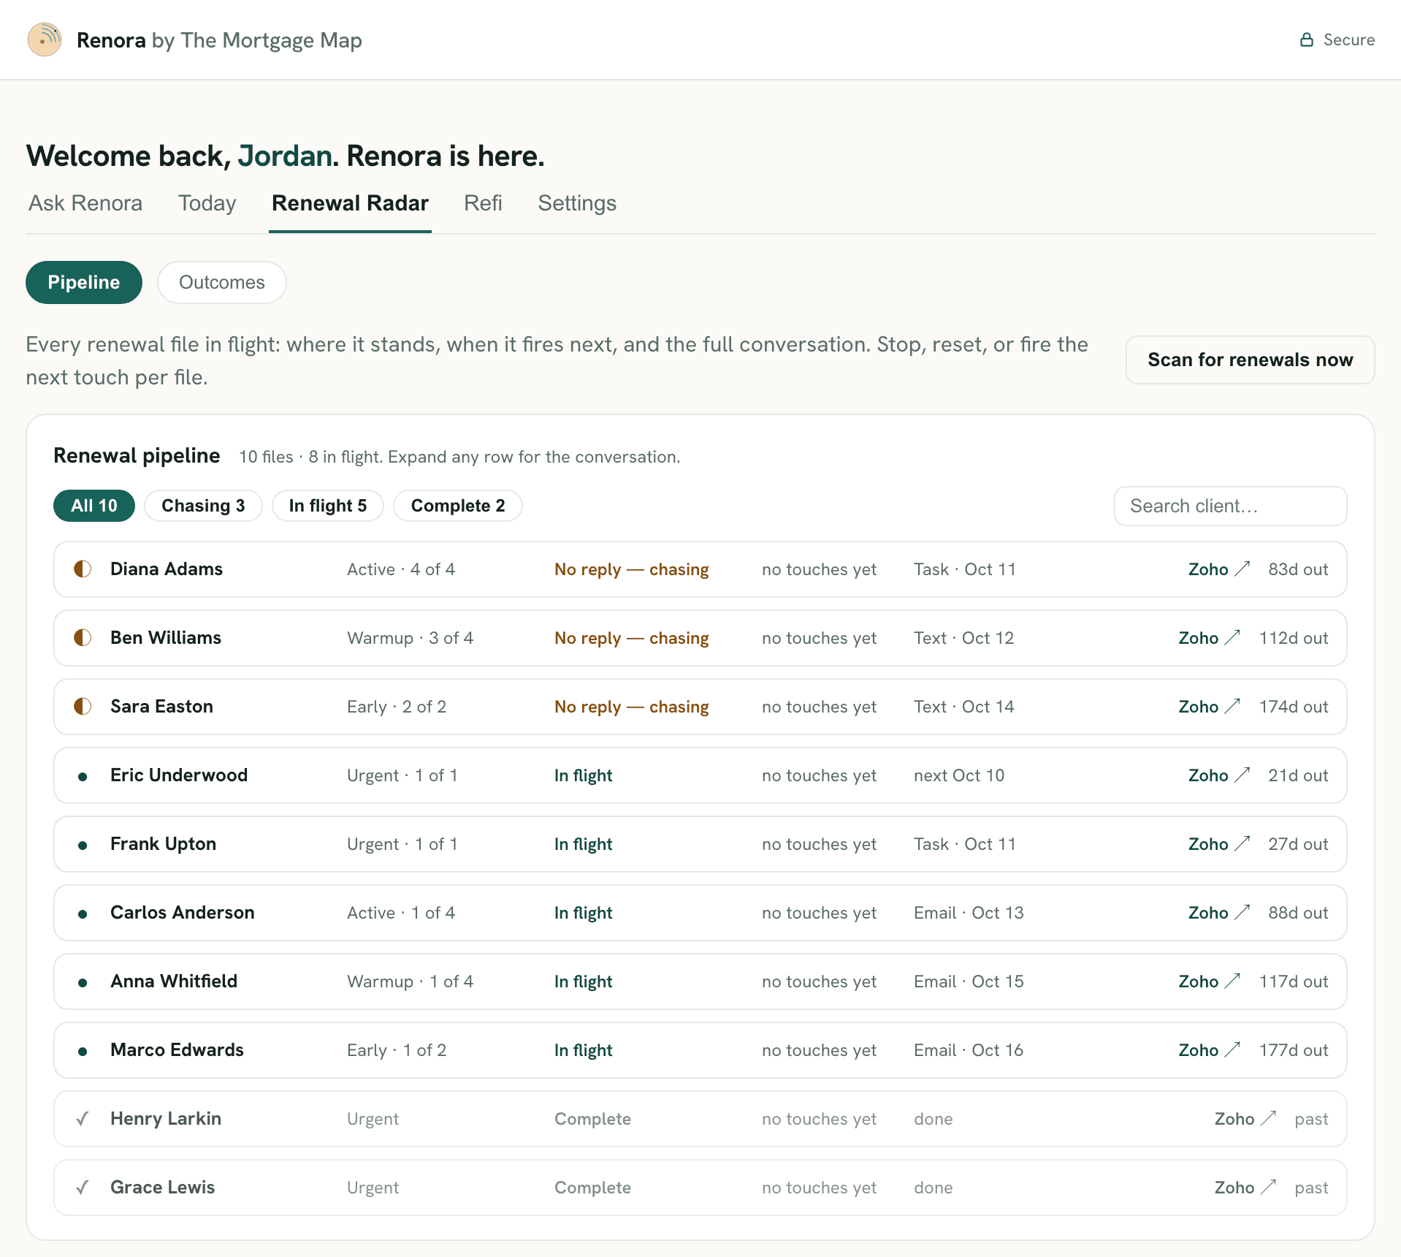Click Frank Upton's in-flight dot icon
The width and height of the screenshot is (1401, 1257).
coord(83,845)
